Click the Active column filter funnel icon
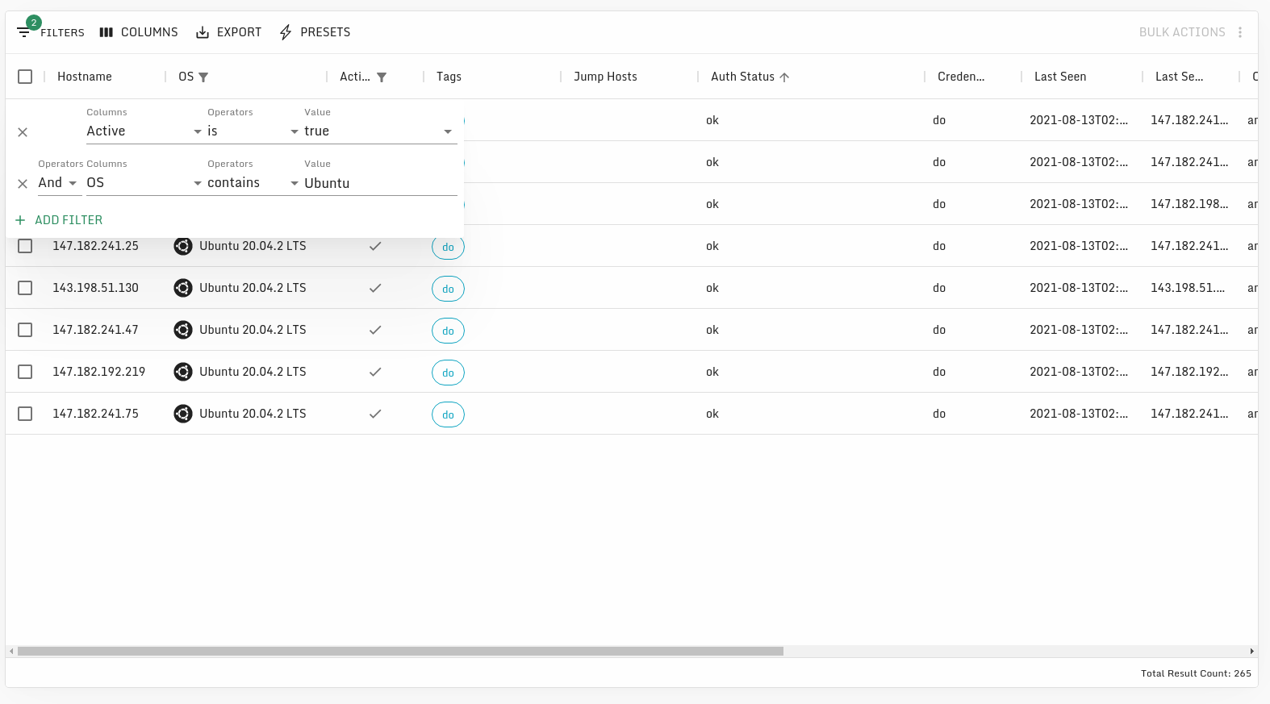This screenshot has height=704, width=1270. pyautogui.click(x=382, y=77)
